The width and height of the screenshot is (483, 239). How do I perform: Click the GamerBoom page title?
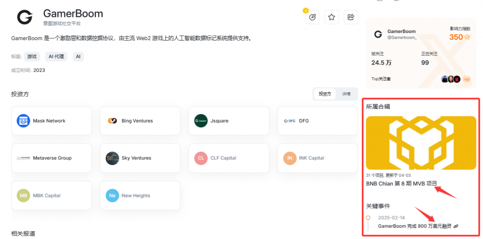(x=73, y=14)
